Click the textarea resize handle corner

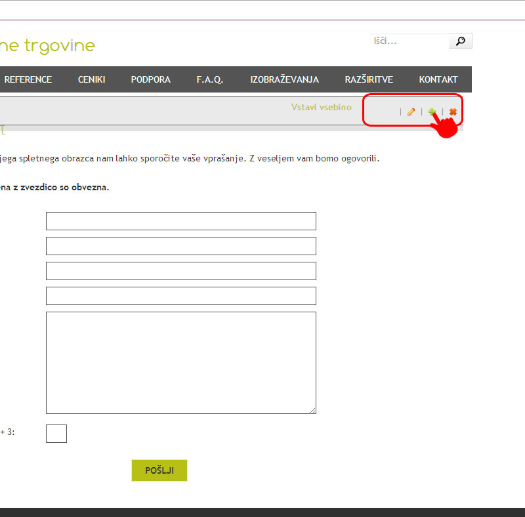(x=313, y=410)
